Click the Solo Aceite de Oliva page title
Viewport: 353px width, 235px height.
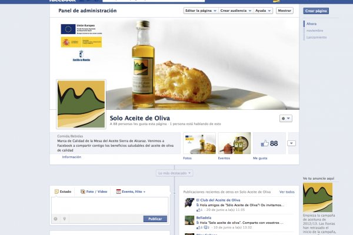coord(140,118)
